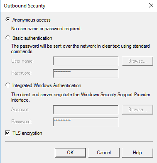Choose the Basic authentication option

(8, 38)
